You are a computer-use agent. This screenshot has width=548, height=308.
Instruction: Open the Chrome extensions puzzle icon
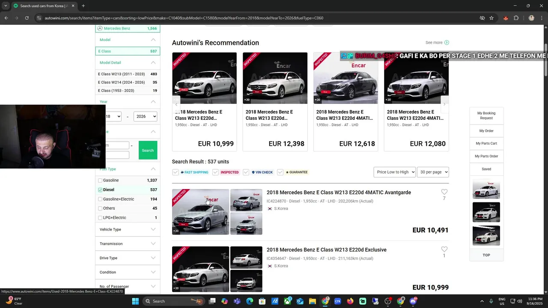(516, 18)
